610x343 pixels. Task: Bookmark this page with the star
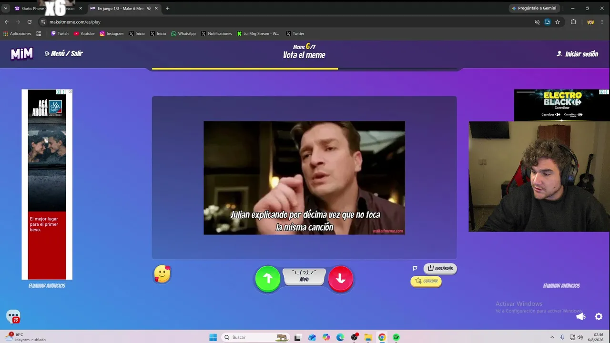pos(558,22)
